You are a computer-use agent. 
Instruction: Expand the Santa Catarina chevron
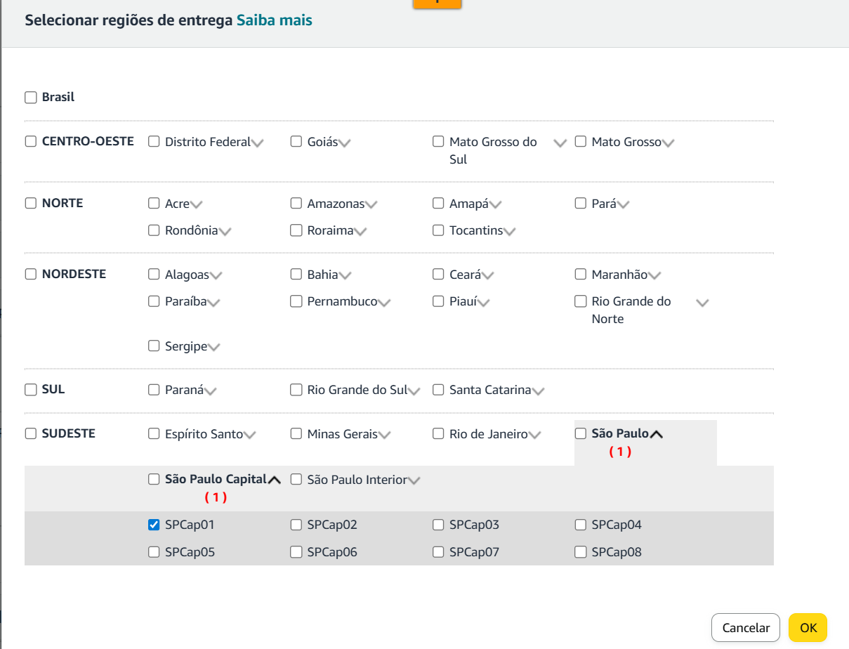539,391
